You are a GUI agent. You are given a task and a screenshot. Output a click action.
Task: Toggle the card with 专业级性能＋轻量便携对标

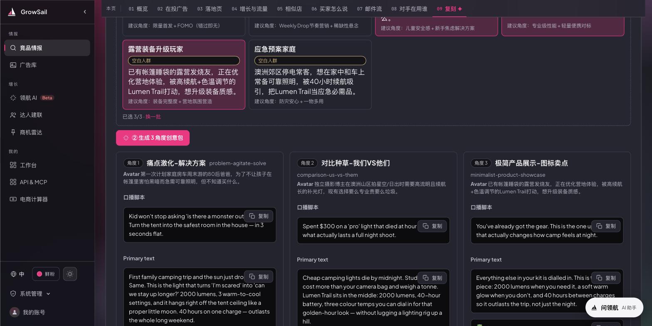point(563,26)
